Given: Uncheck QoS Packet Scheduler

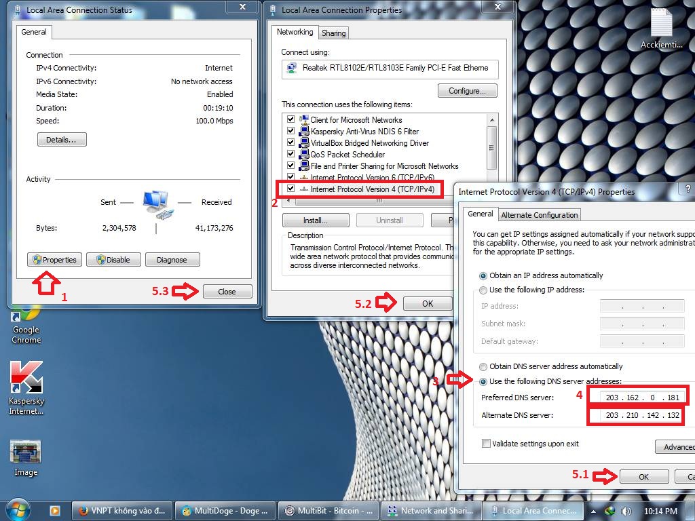Looking at the screenshot, I should (x=290, y=154).
